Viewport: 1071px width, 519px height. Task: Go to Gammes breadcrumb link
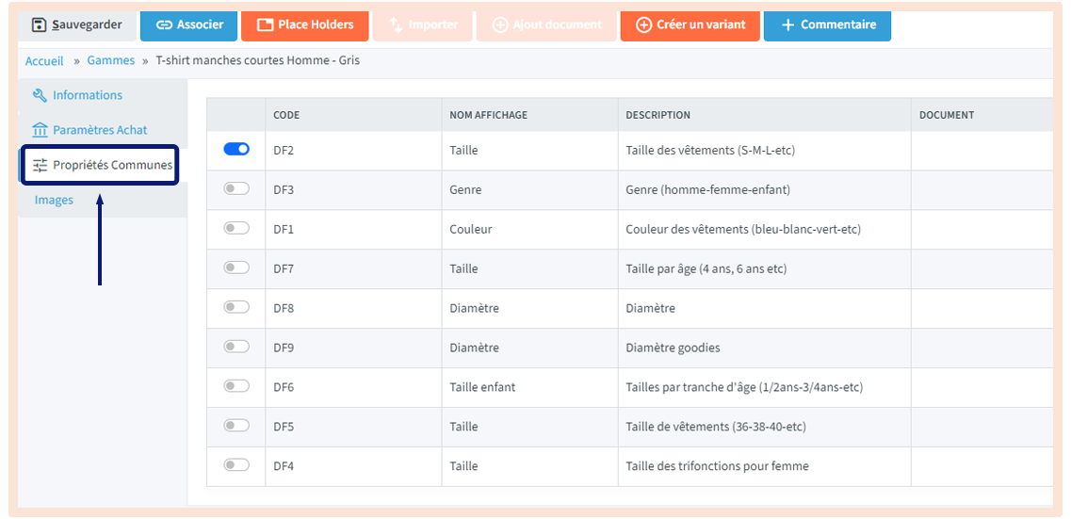(x=110, y=61)
